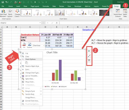Click the red MTN legend entry
This screenshot has height=110, width=129.
pyautogui.click(x=47, y=86)
